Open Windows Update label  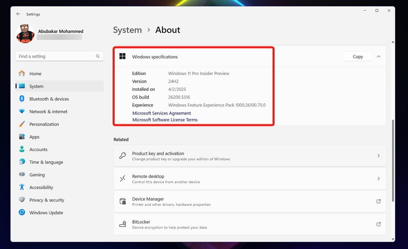[x=46, y=213]
